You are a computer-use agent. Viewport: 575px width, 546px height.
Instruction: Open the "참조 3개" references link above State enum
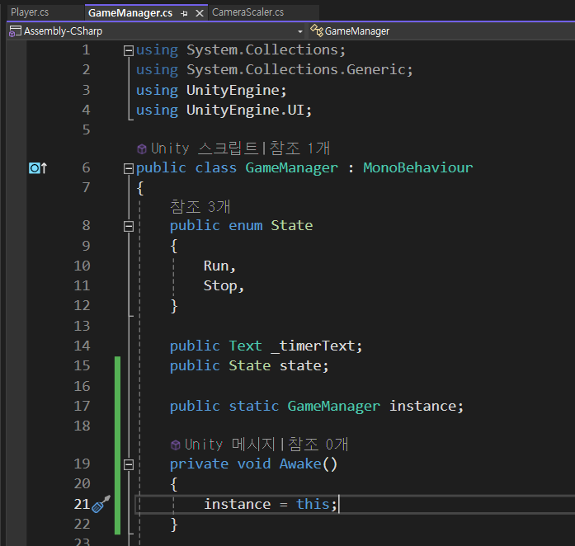200,207
